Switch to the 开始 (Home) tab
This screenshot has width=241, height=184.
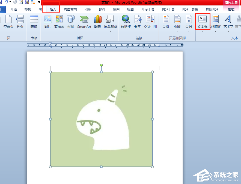[x=14, y=10]
